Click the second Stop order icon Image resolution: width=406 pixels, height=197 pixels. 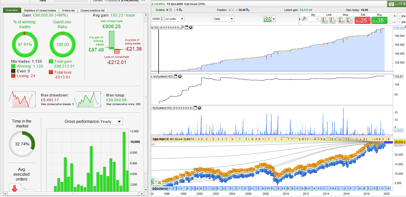coord(349,20)
